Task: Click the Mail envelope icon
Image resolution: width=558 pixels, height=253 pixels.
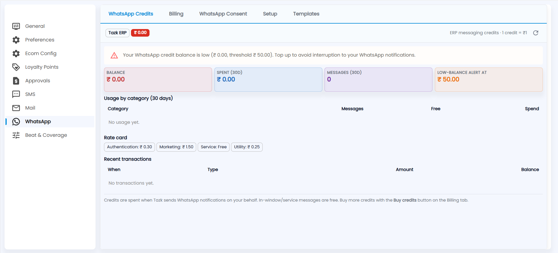Action: (16, 108)
